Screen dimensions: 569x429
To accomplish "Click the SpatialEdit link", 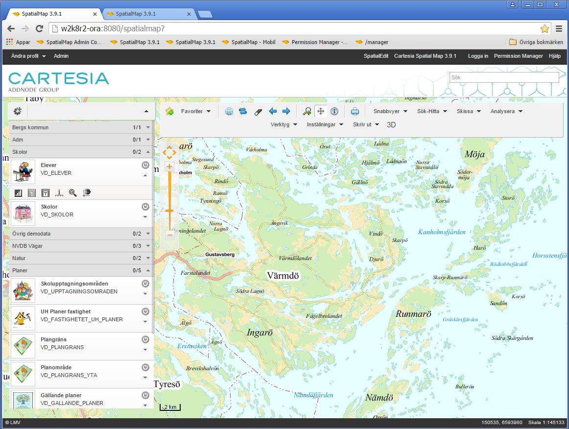I will [x=376, y=56].
